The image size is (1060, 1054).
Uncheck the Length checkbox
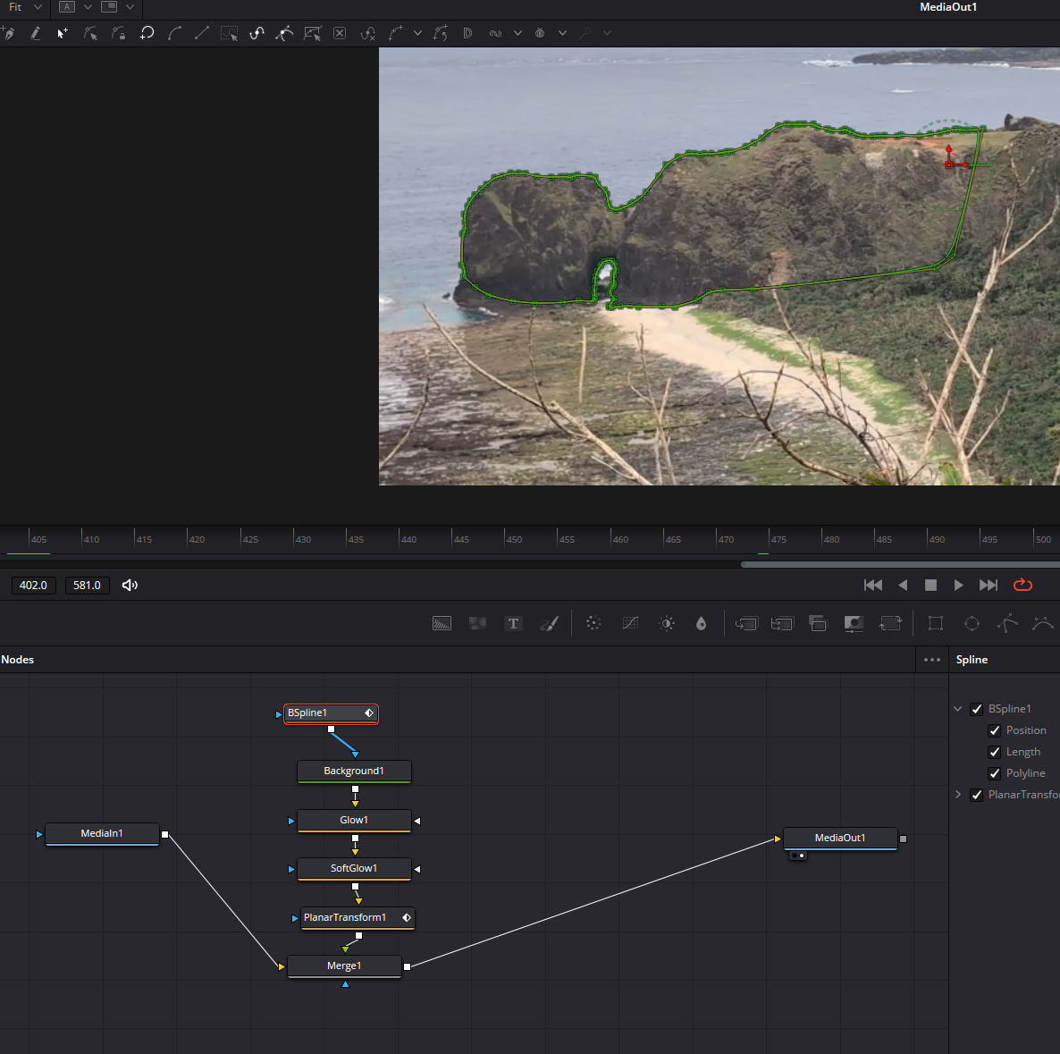(995, 752)
